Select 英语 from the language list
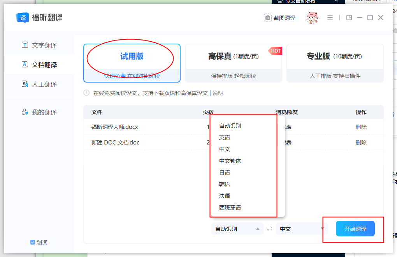Image resolution: width=397 pixels, height=257 pixels. (x=225, y=137)
